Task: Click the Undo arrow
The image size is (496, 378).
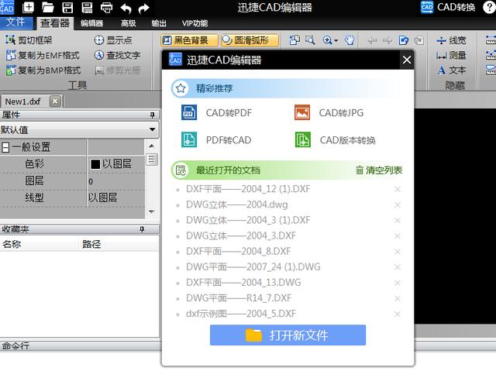Action: (x=126, y=8)
